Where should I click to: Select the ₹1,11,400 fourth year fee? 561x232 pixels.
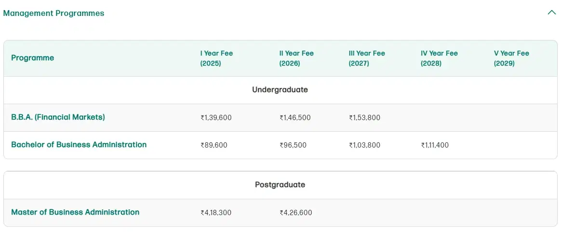coord(435,145)
